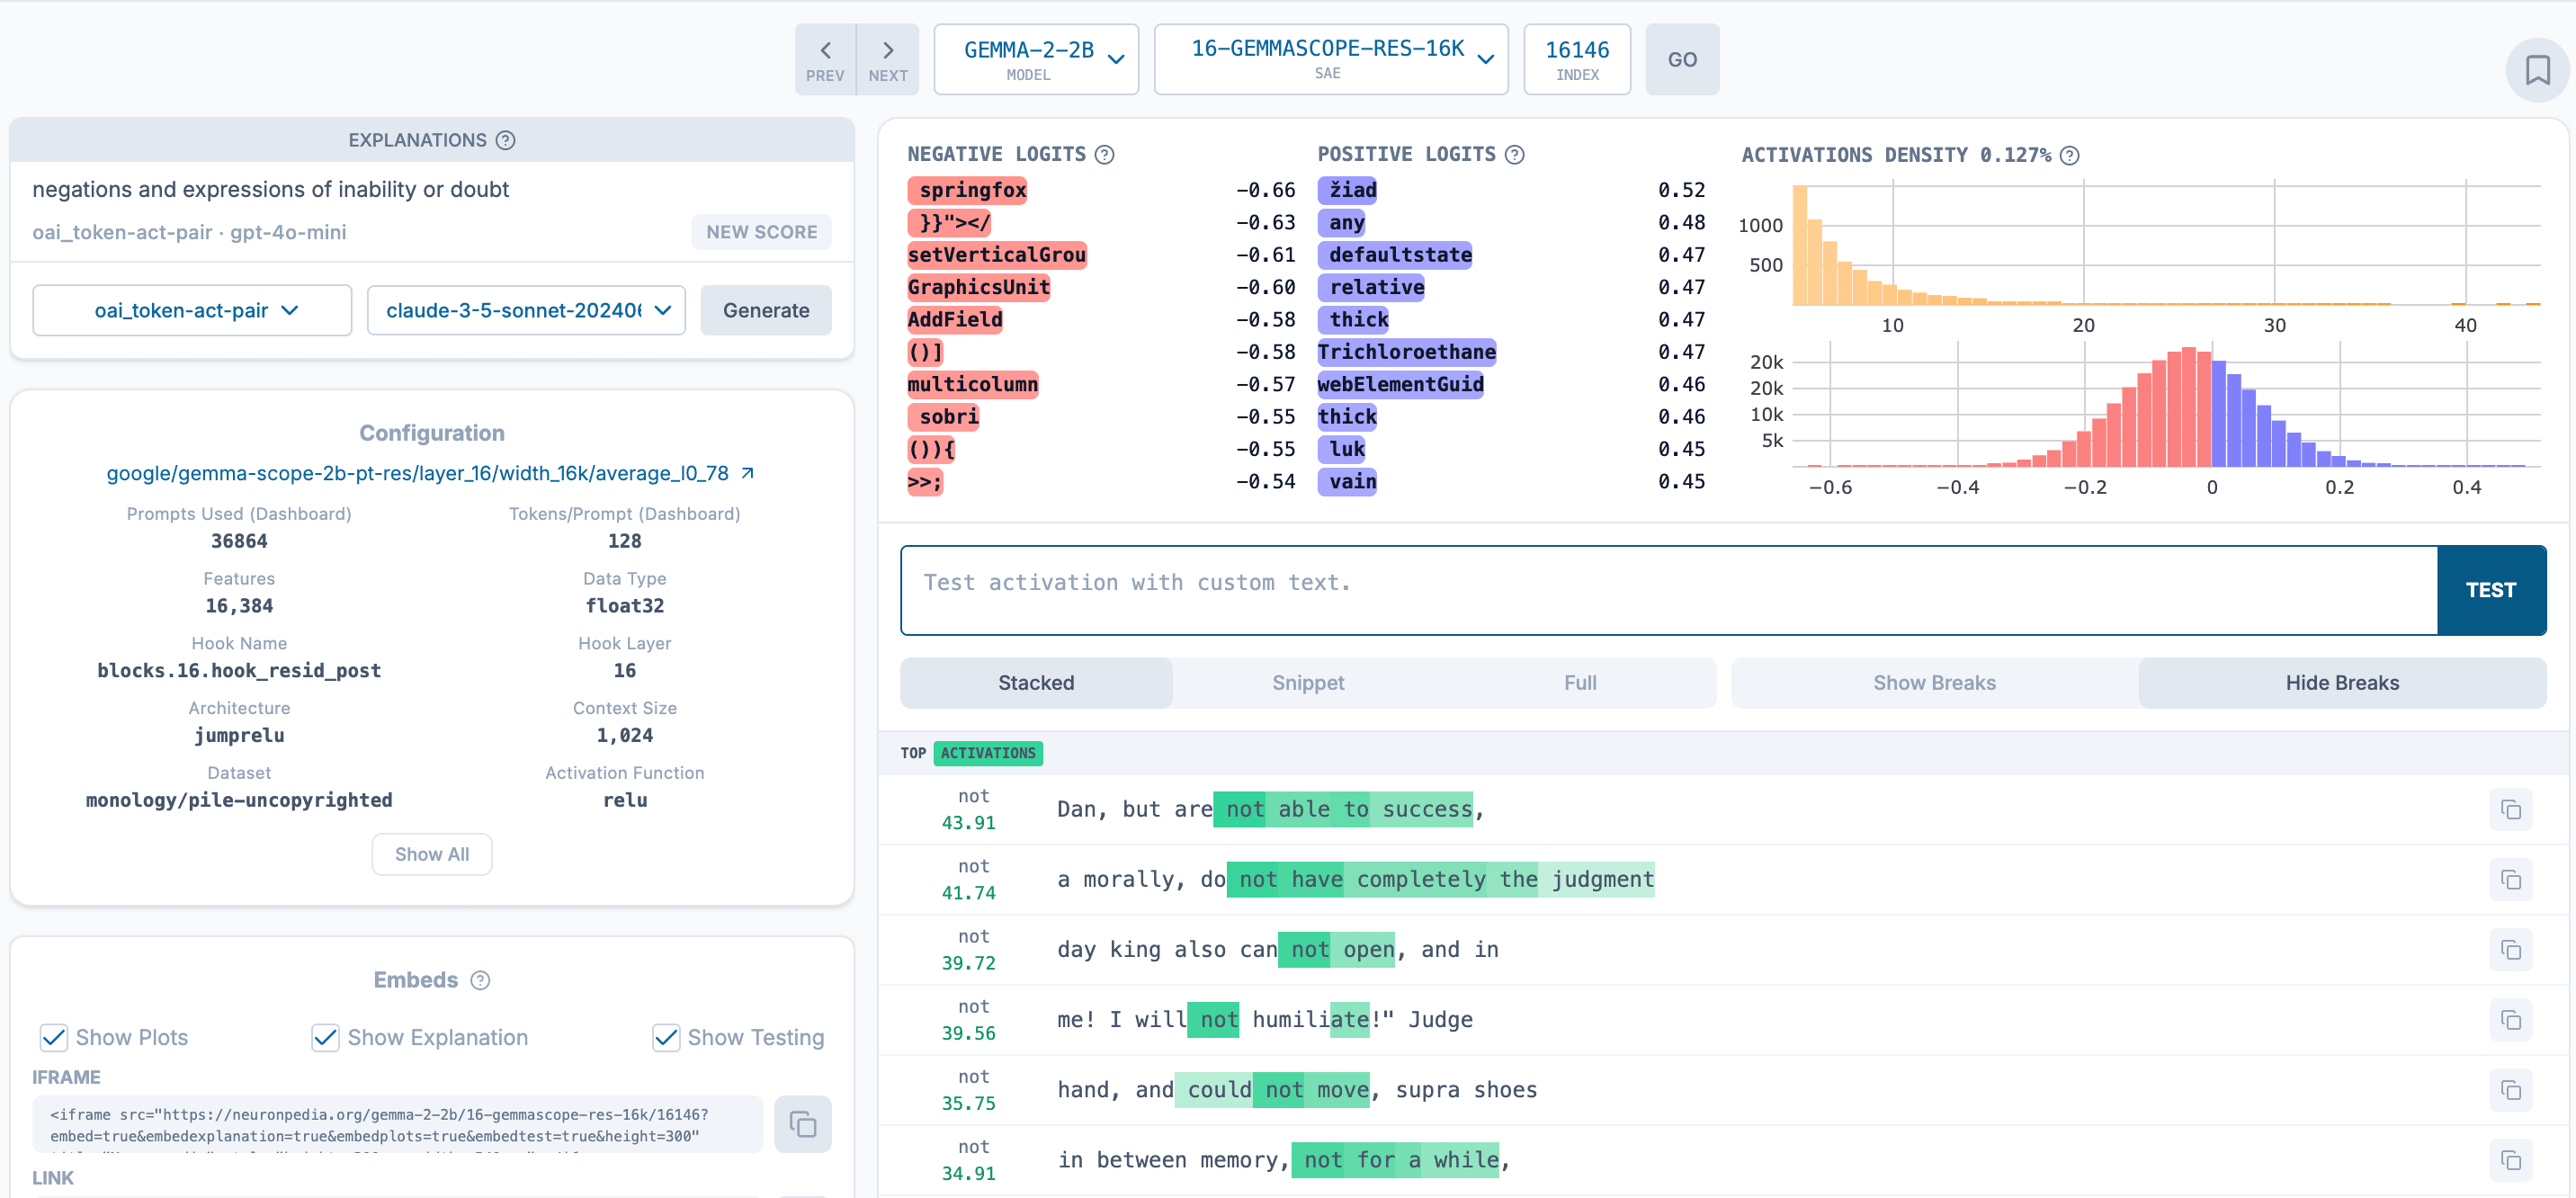Viewport: 2576px width, 1198px height.
Task: Click help icon beside NEGATIVE LOGITS
Action: pyautogui.click(x=1104, y=154)
